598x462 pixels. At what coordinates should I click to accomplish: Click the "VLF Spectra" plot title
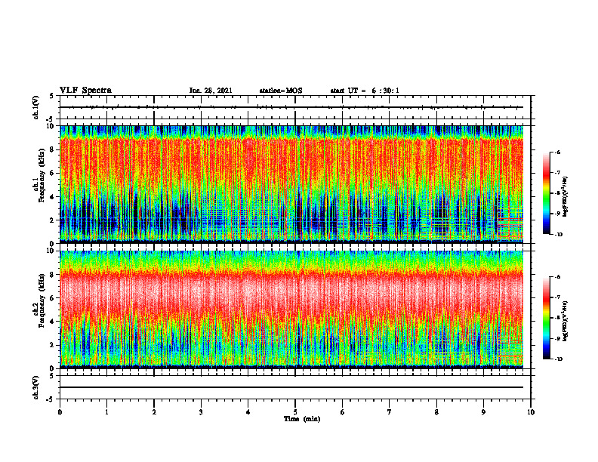coord(85,91)
